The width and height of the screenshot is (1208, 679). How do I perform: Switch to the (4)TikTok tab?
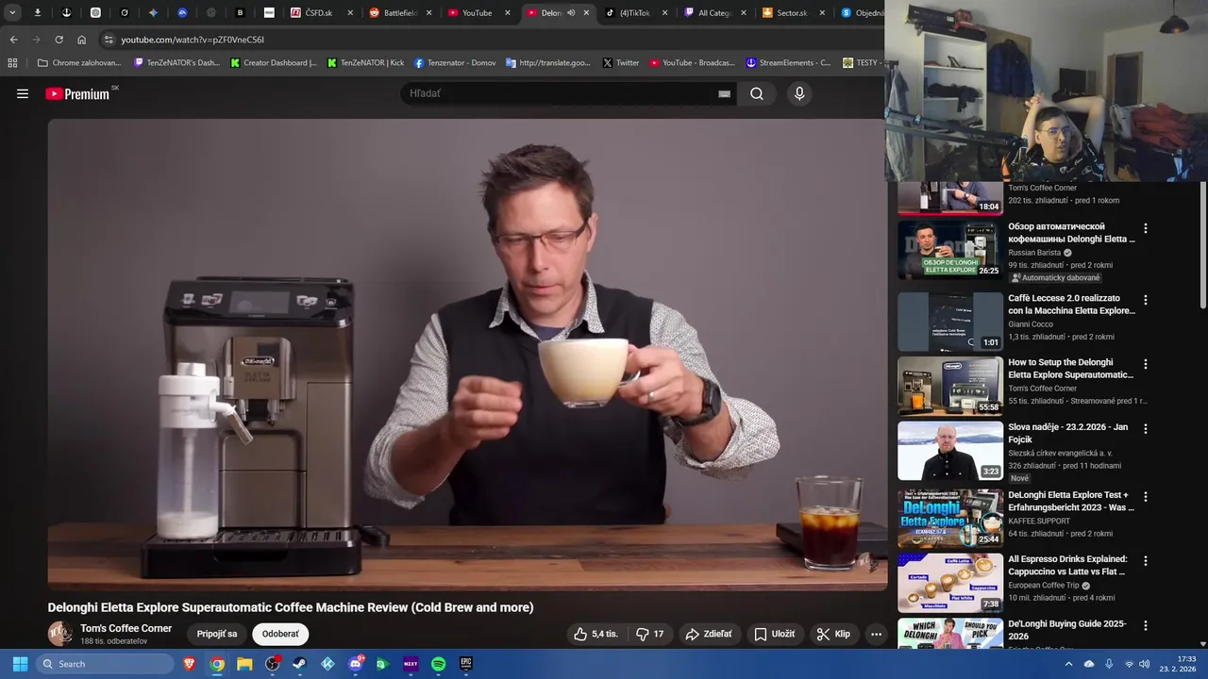pos(636,13)
